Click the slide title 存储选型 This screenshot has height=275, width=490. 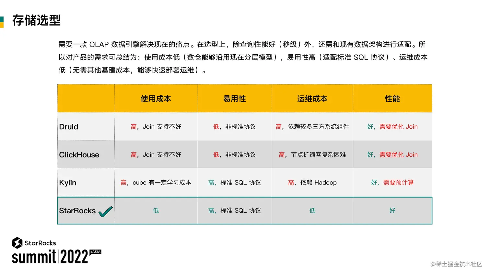click(x=36, y=20)
